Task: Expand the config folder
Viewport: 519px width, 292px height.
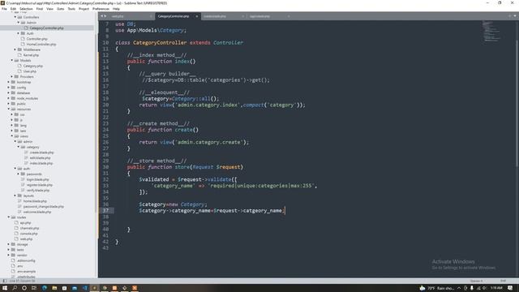Action: coord(9,88)
